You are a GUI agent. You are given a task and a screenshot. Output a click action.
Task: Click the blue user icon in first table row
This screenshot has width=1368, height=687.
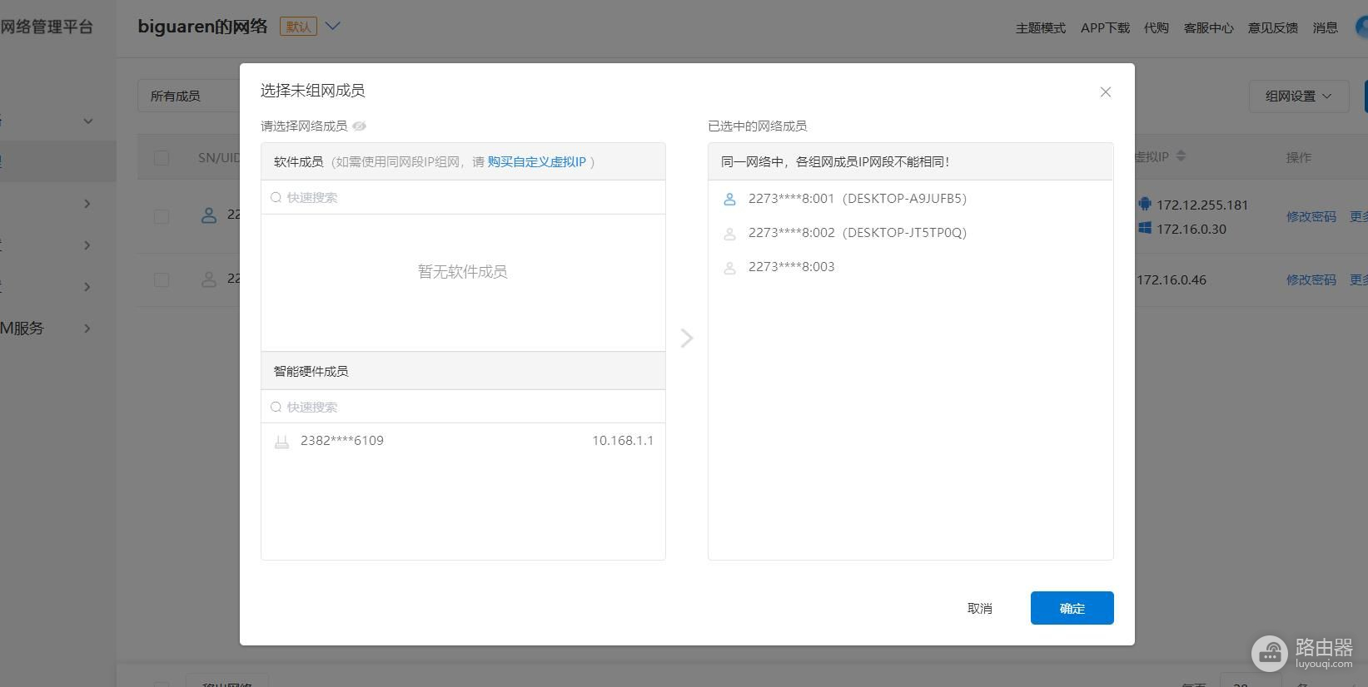pyautogui.click(x=209, y=215)
